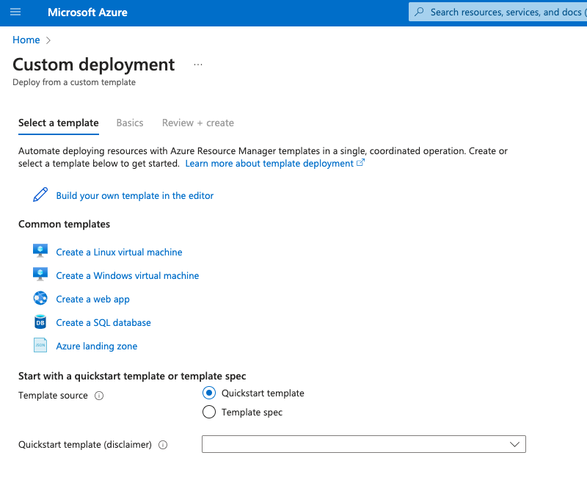Viewport: 587px width, 483px height.
Task: Go to Home breadcrumb link
Action: click(x=26, y=40)
